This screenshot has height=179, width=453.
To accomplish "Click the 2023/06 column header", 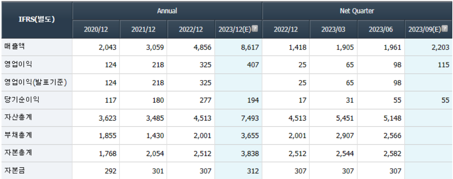I will coord(380,29).
